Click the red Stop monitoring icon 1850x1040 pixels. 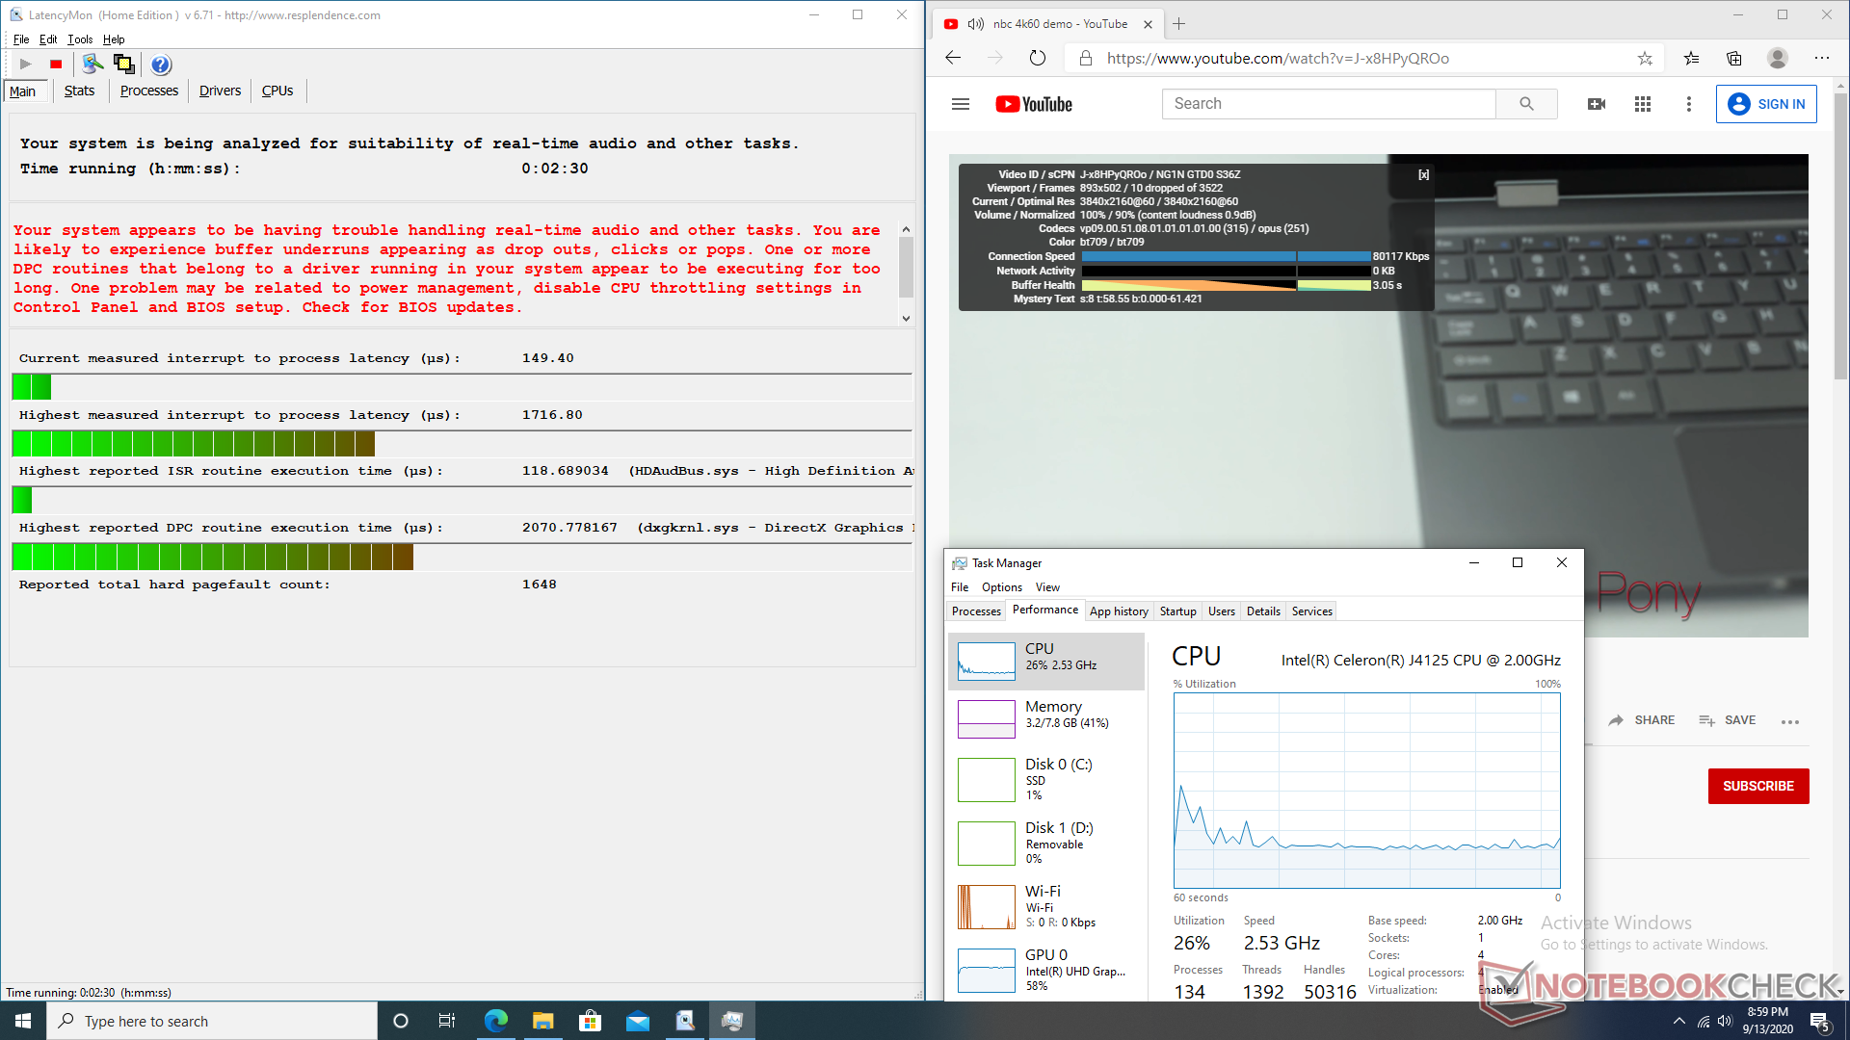pyautogui.click(x=56, y=65)
